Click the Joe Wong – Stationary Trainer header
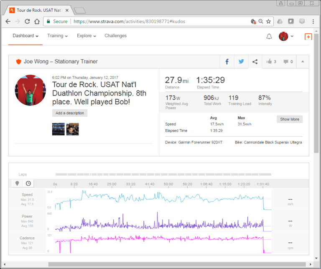321x269 pixels. (x=61, y=61)
